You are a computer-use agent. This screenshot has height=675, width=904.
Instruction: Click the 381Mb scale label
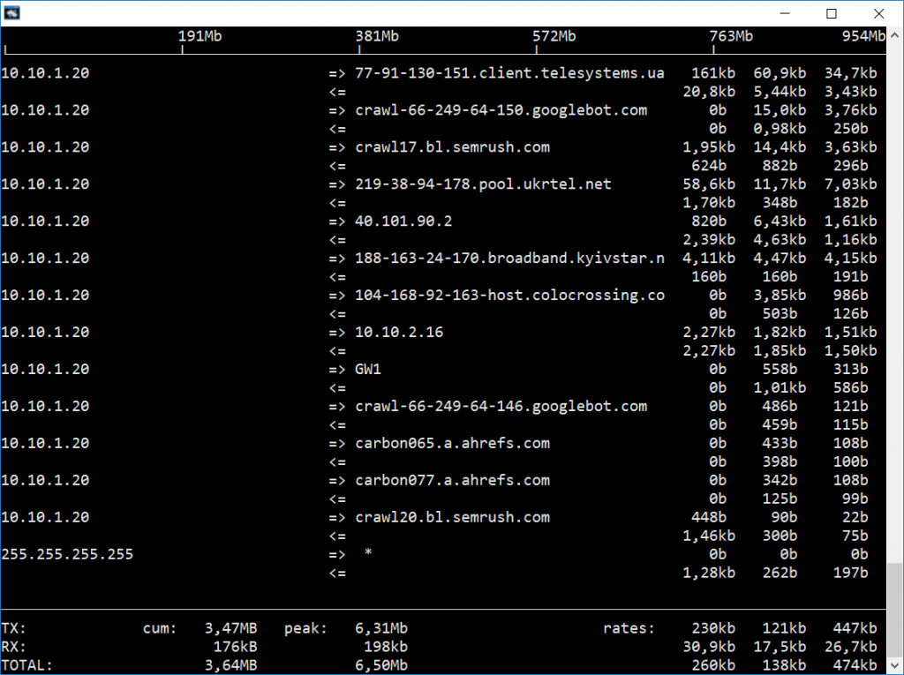pyautogui.click(x=377, y=36)
